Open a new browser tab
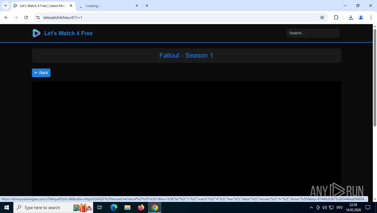Viewport: 377px width, 213px height. click(x=147, y=6)
